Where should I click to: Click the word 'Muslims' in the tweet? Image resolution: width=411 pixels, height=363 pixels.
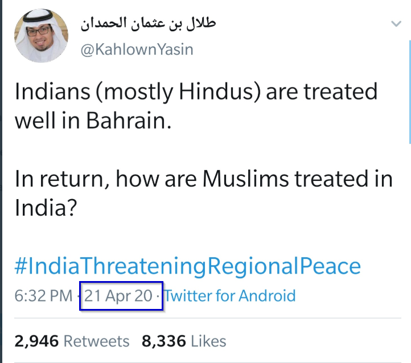click(245, 179)
